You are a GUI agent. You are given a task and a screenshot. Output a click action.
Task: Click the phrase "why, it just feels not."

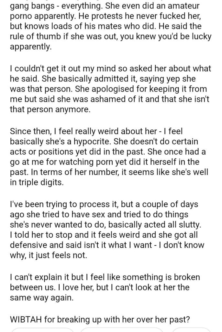49,255
